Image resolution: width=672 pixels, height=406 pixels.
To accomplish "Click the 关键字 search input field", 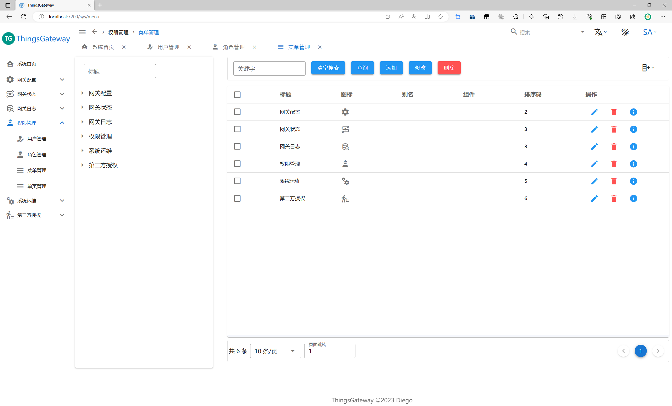I will coord(269,69).
